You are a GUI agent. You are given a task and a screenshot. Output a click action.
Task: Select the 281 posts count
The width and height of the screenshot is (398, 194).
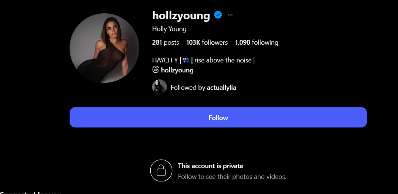click(165, 42)
